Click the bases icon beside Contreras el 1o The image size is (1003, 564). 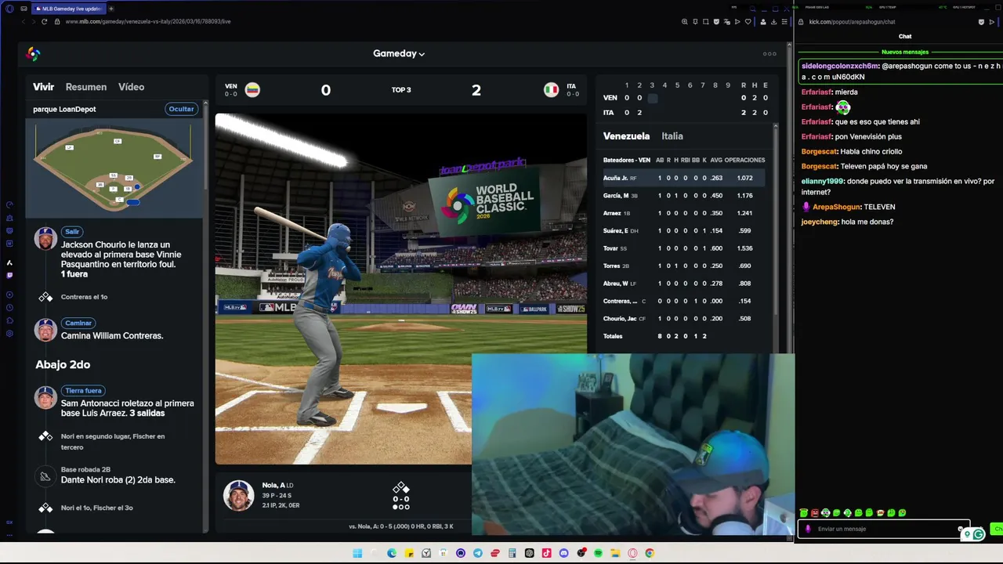point(45,297)
